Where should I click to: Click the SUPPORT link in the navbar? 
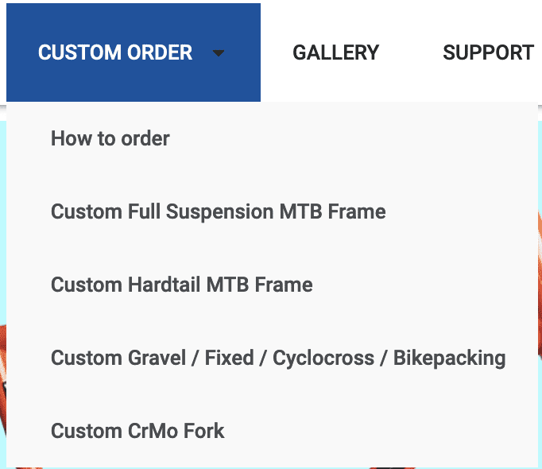click(488, 53)
